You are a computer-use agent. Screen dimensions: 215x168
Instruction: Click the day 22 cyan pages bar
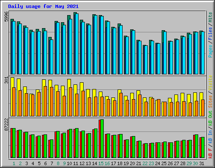pyautogui.click(x=146, y=60)
